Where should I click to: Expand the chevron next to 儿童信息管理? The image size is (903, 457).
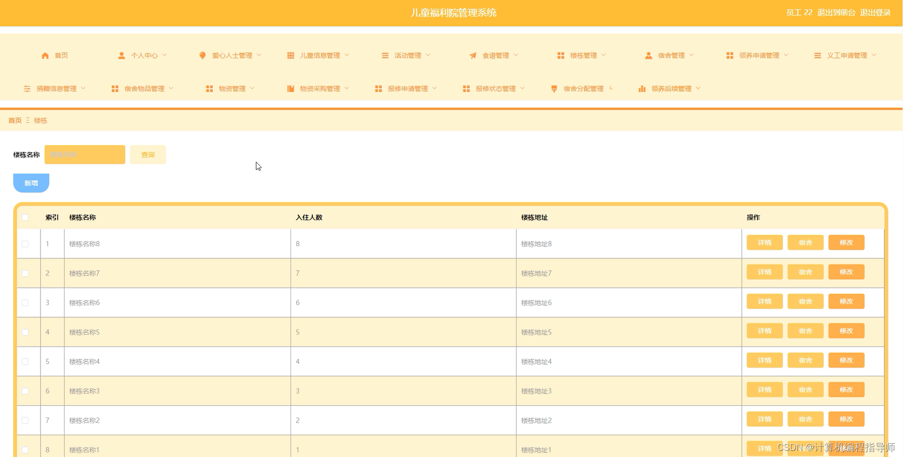347,55
